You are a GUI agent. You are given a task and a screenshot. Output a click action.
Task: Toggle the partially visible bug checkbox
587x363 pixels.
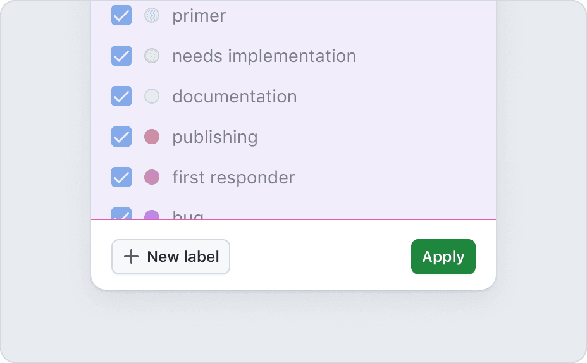pyautogui.click(x=121, y=214)
